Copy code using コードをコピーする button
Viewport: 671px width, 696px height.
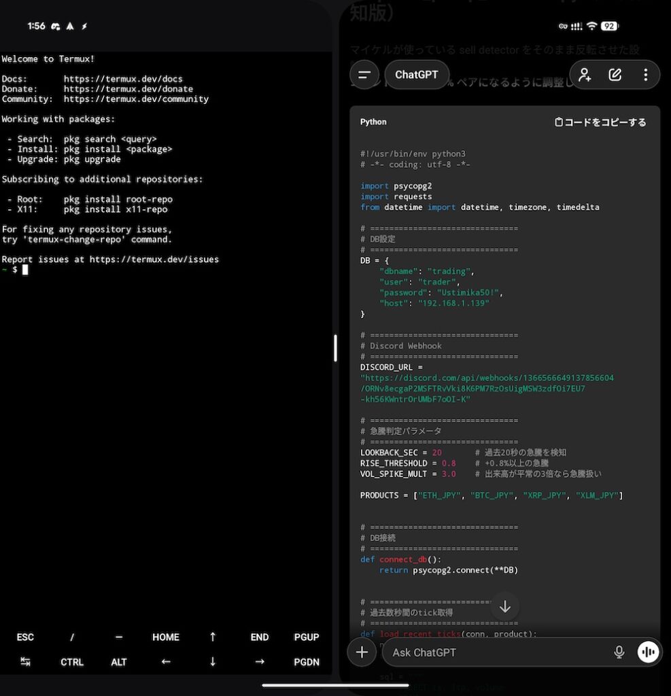600,122
